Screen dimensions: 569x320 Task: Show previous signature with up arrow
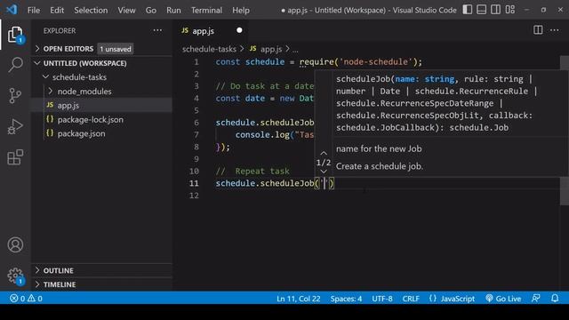tap(324, 153)
